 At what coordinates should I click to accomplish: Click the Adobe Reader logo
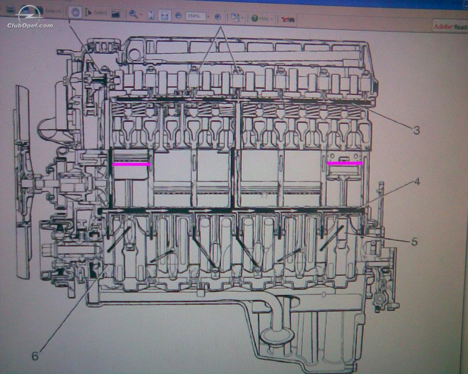point(450,27)
